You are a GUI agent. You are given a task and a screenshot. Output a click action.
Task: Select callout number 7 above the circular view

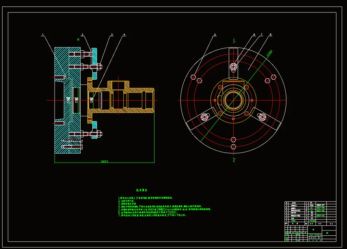(261, 35)
